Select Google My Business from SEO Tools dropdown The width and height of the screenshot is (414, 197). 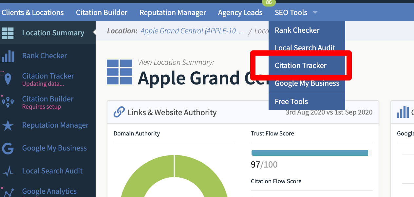coord(307,83)
